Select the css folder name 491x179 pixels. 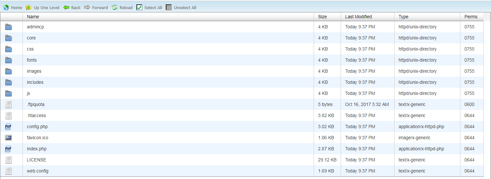30,49
